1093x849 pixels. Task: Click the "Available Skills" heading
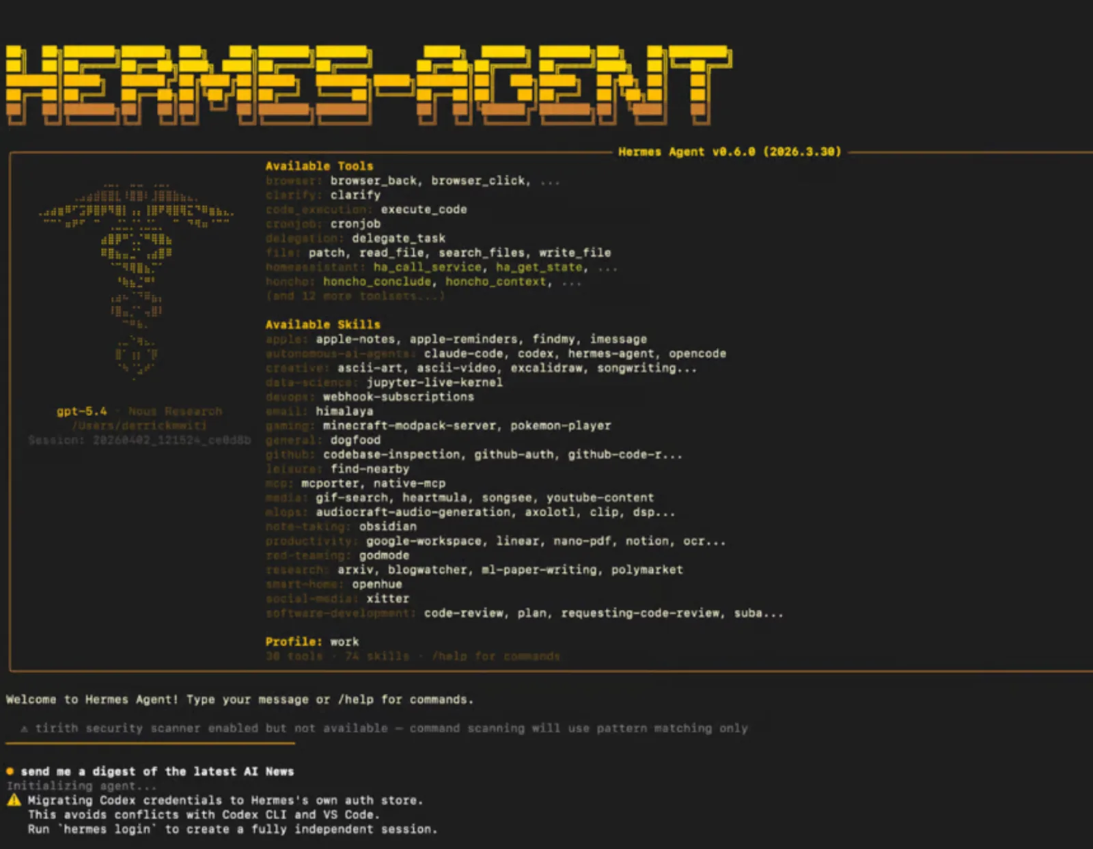point(322,324)
